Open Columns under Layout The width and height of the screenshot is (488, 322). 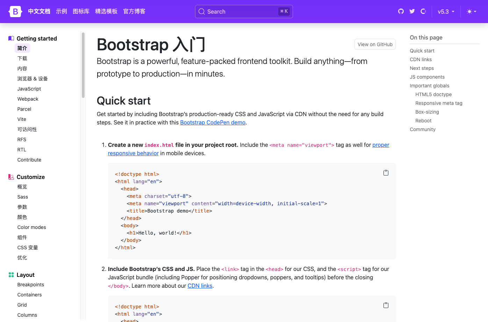pyautogui.click(x=27, y=315)
